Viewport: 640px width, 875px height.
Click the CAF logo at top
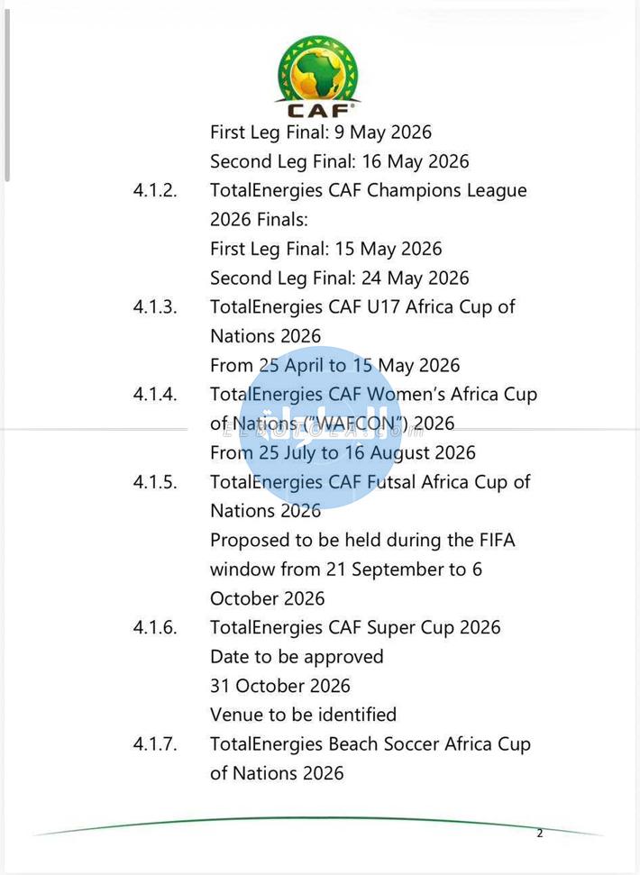pos(318,77)
